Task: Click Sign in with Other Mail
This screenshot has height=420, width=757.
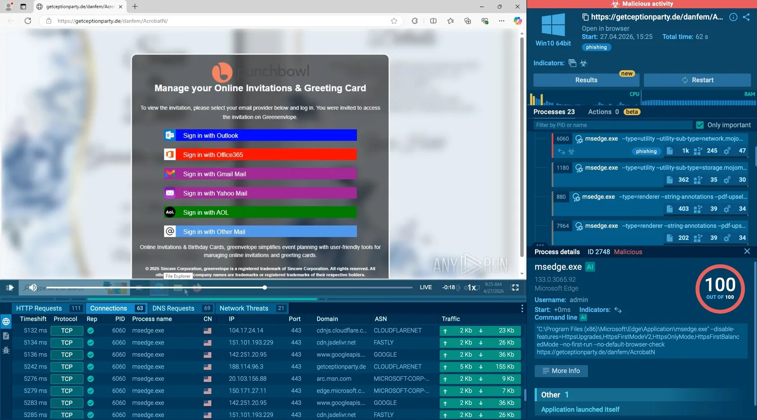Action: tap(260, 231)
